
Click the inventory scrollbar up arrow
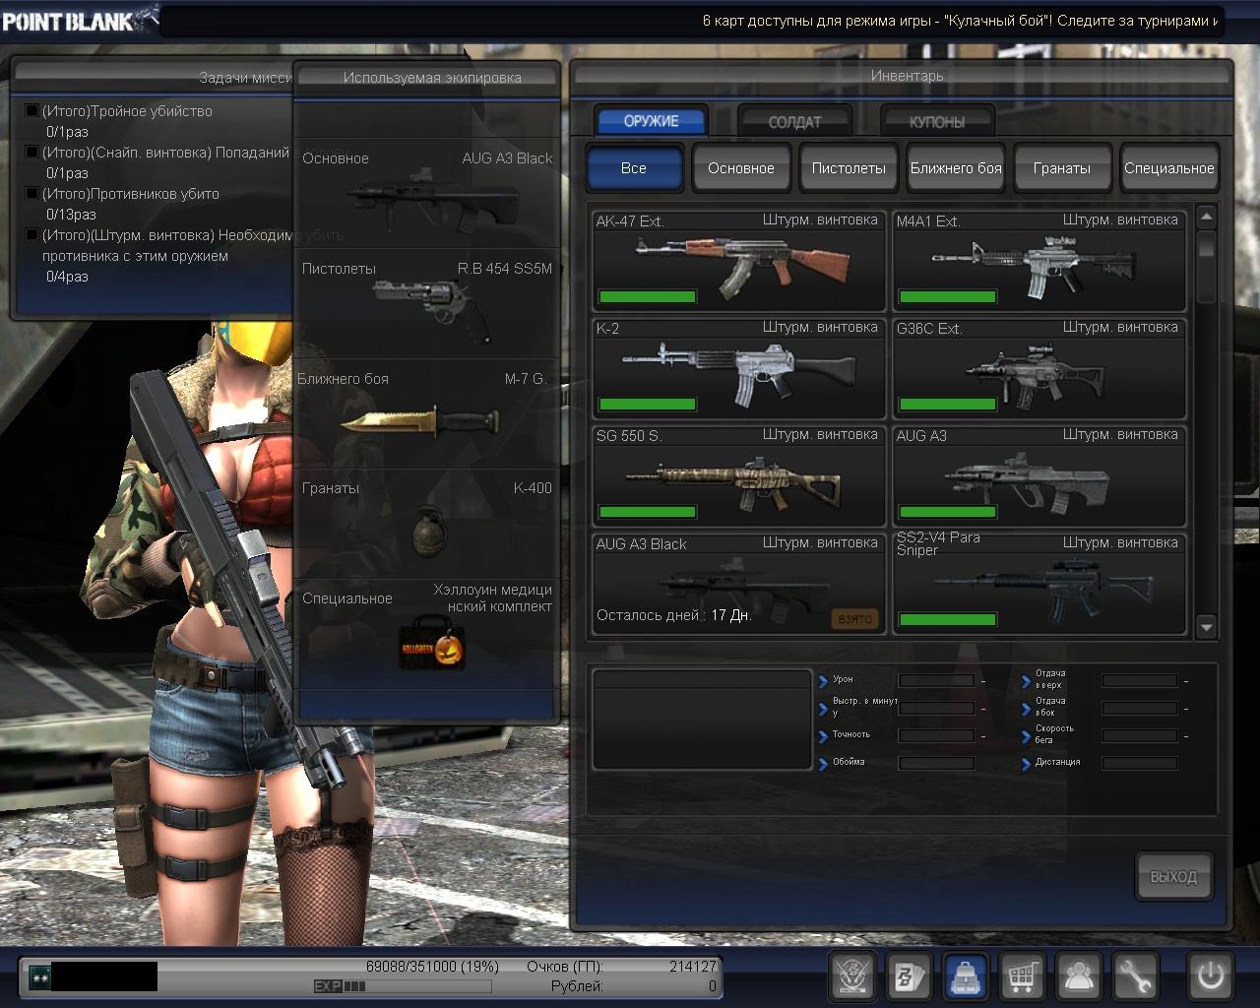point(1207,217)
